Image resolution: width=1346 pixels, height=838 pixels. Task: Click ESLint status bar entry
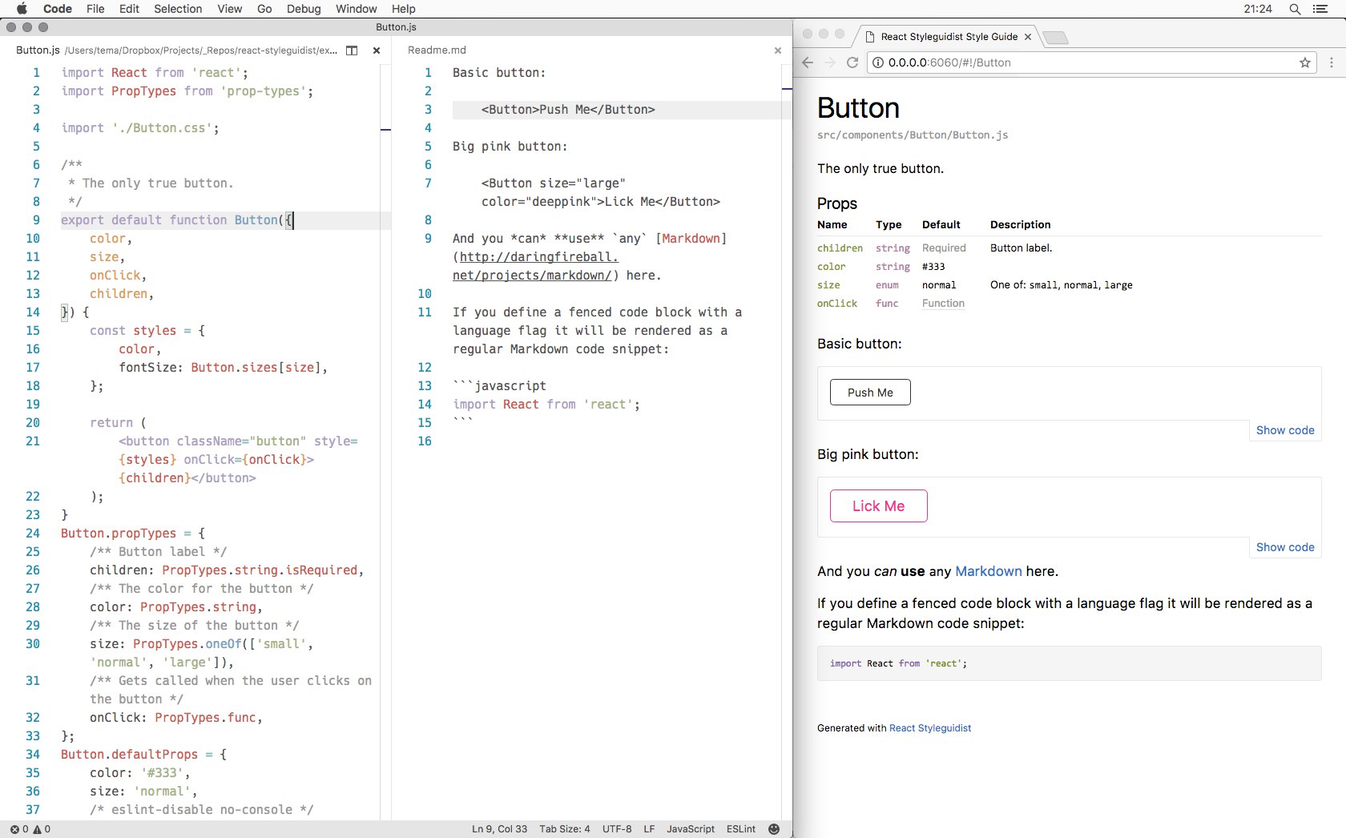tap(741, 829)
